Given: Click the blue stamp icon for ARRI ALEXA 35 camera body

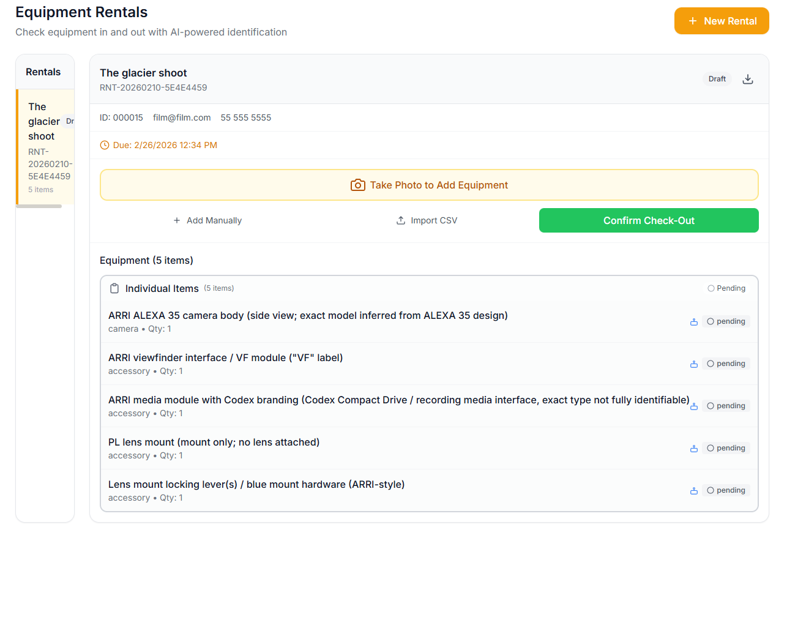Looking at the screenshot, I should 694,322.
